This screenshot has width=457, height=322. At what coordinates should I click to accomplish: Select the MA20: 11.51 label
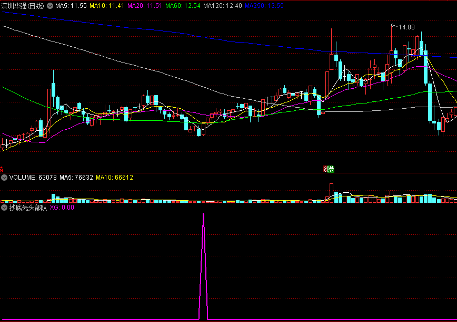click(x=145, y=6)
